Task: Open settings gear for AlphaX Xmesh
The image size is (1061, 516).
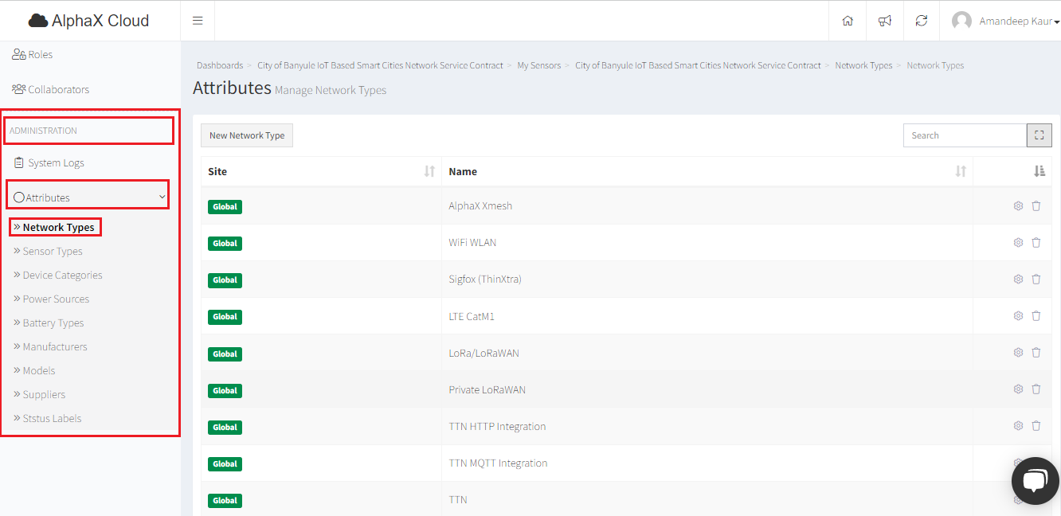Action: coord(1018,206)
